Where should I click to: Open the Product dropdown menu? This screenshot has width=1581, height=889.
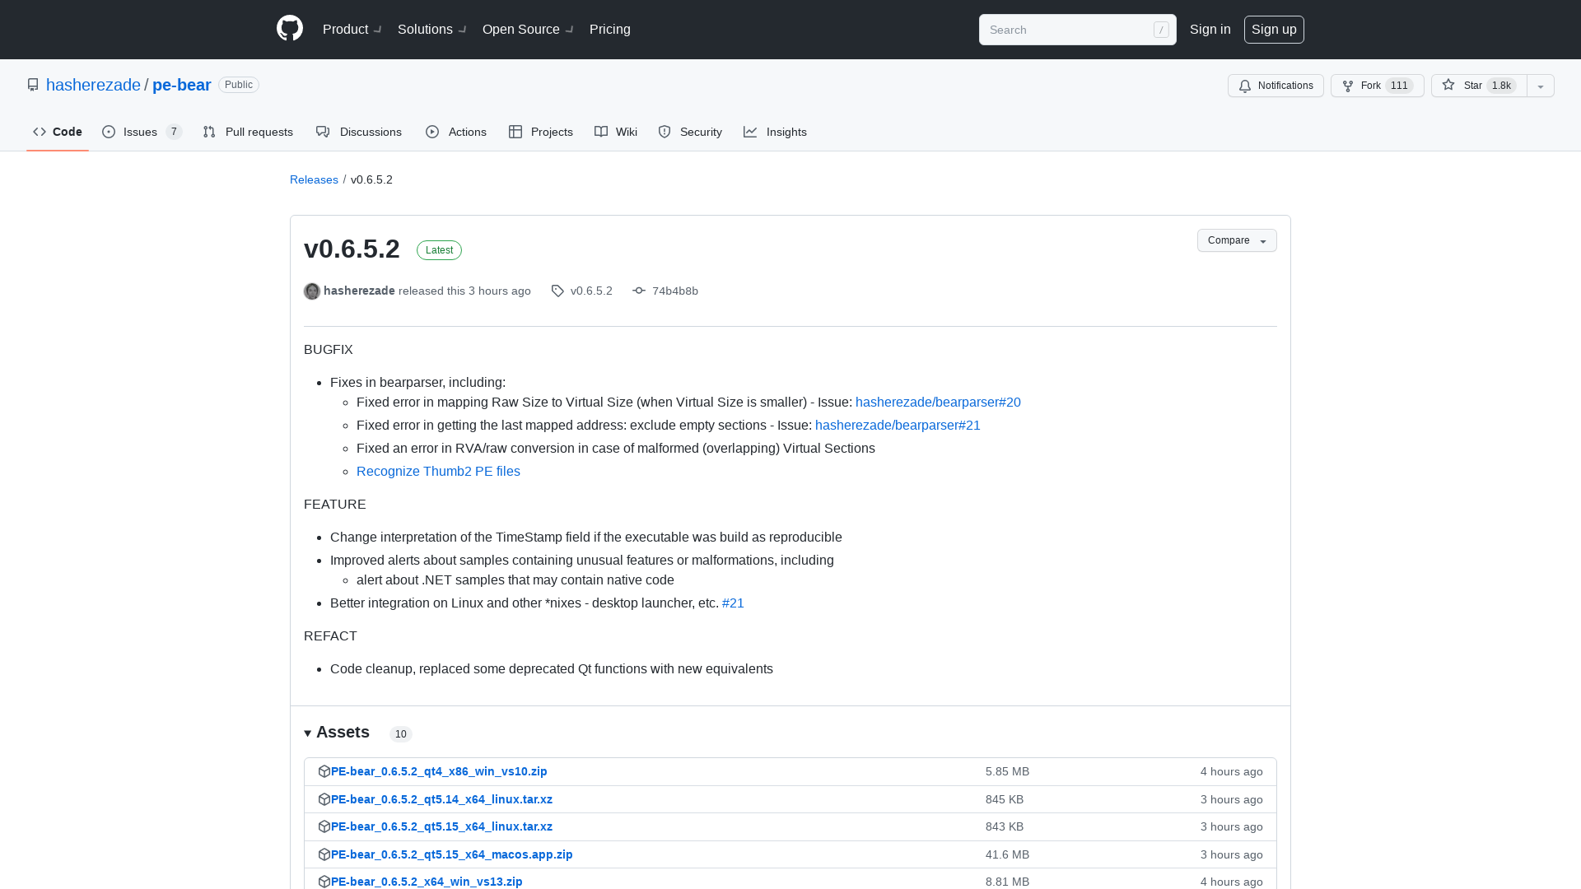[x=352, y=30]
